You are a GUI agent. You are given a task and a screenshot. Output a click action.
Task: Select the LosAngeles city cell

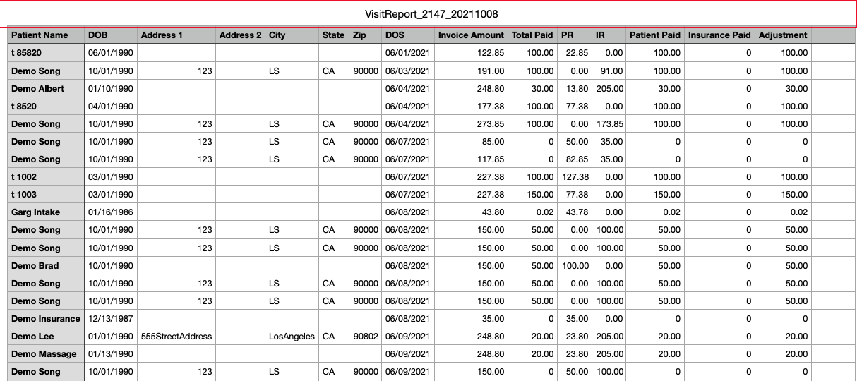[292, 336]
